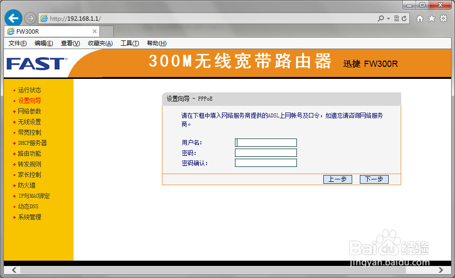This screenshot has width=455, height=278.
Task: Click the 密码确认 input field
Action: pos(266,163)
